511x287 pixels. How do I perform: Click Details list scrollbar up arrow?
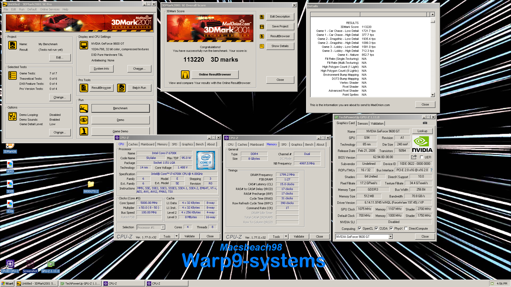[432, 14]
